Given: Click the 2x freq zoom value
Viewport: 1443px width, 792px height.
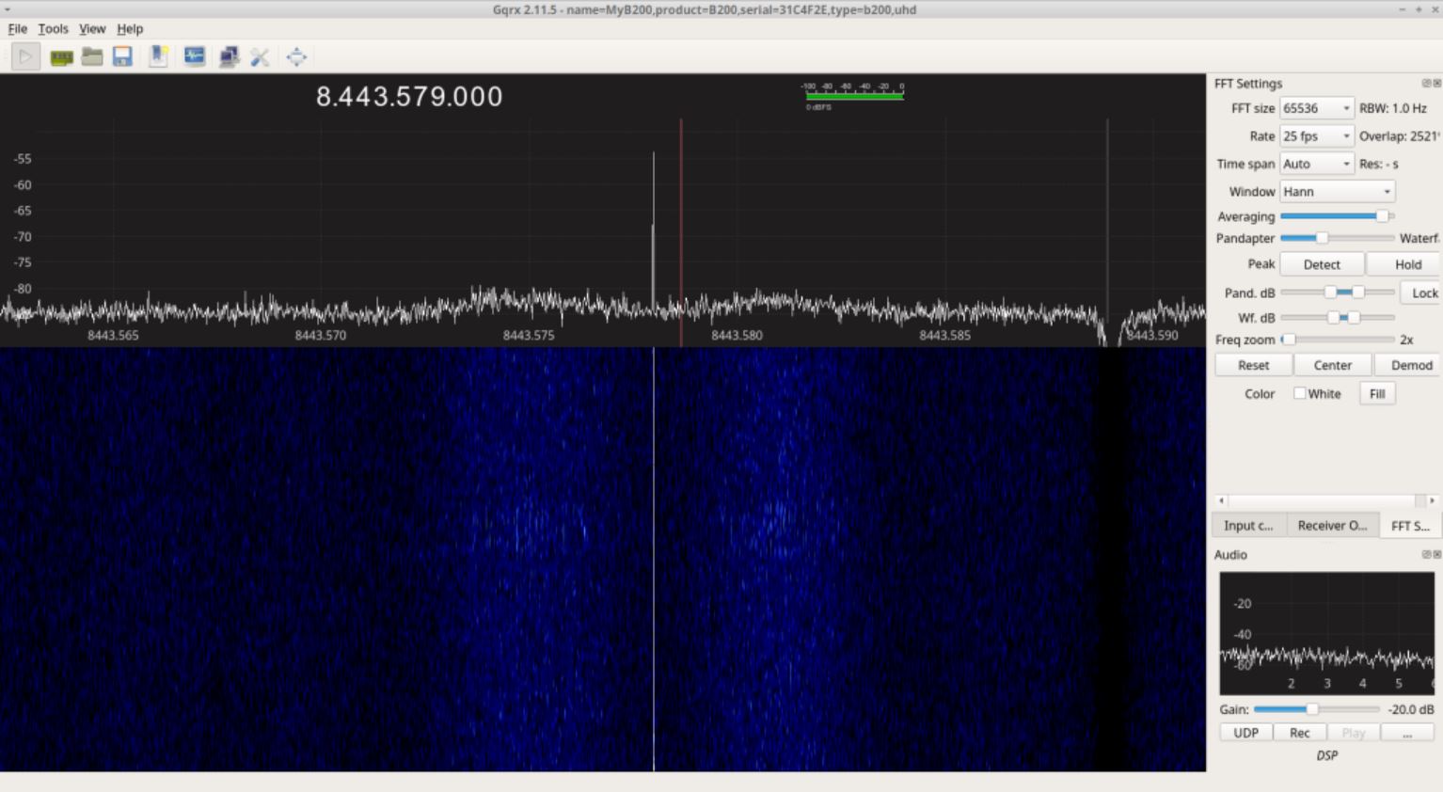Looking at the screenshot, I should [x=1406, y=341].
